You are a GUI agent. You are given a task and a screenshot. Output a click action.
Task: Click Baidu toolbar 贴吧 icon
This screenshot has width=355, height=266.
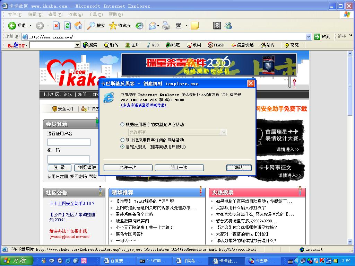(x=168, y=45)
